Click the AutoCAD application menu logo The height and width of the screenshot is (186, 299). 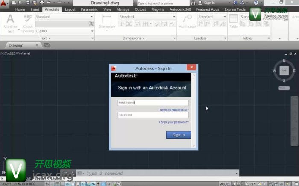tap(5, 3)
